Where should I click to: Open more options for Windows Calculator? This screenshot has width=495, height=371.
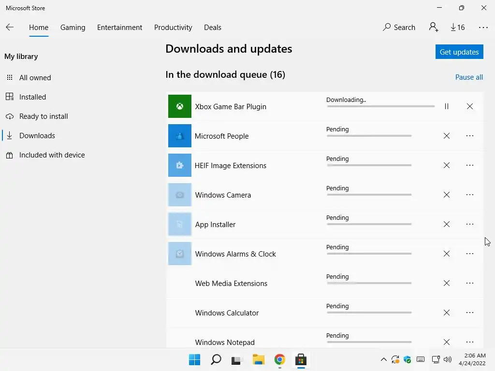pos(470,313)
